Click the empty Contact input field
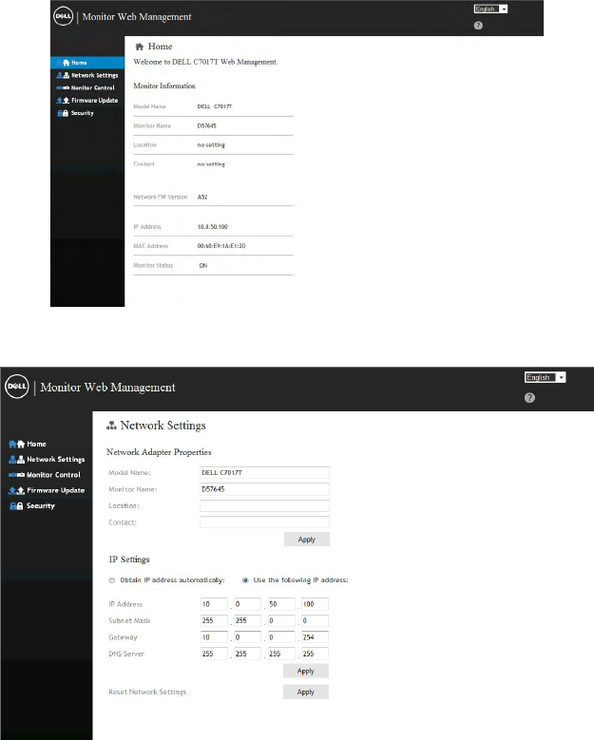Screen dimensions: 594x740 click(264, 522)
